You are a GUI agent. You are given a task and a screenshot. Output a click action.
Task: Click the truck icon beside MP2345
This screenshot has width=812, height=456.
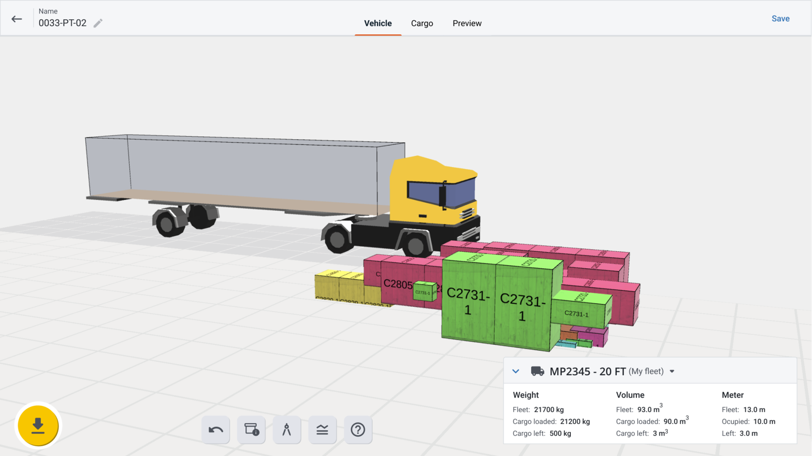[x=536, y=371]
